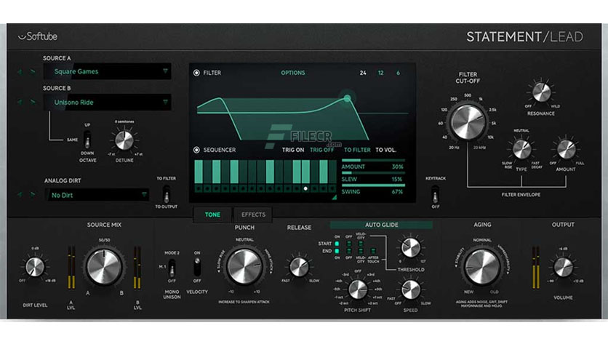Route the sequencer To Filter
Screen dimensions: 608x352
point(357,150)
